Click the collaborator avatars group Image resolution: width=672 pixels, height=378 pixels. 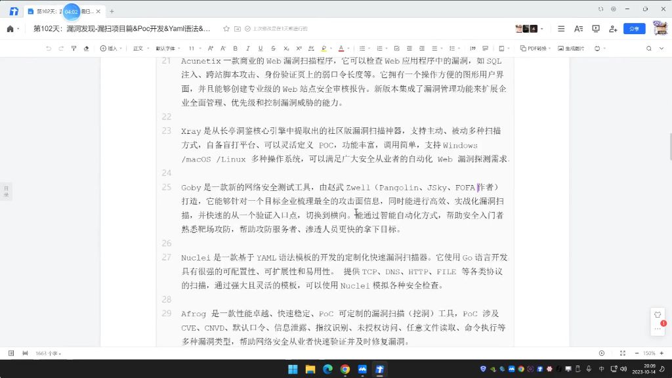[526, 29]
